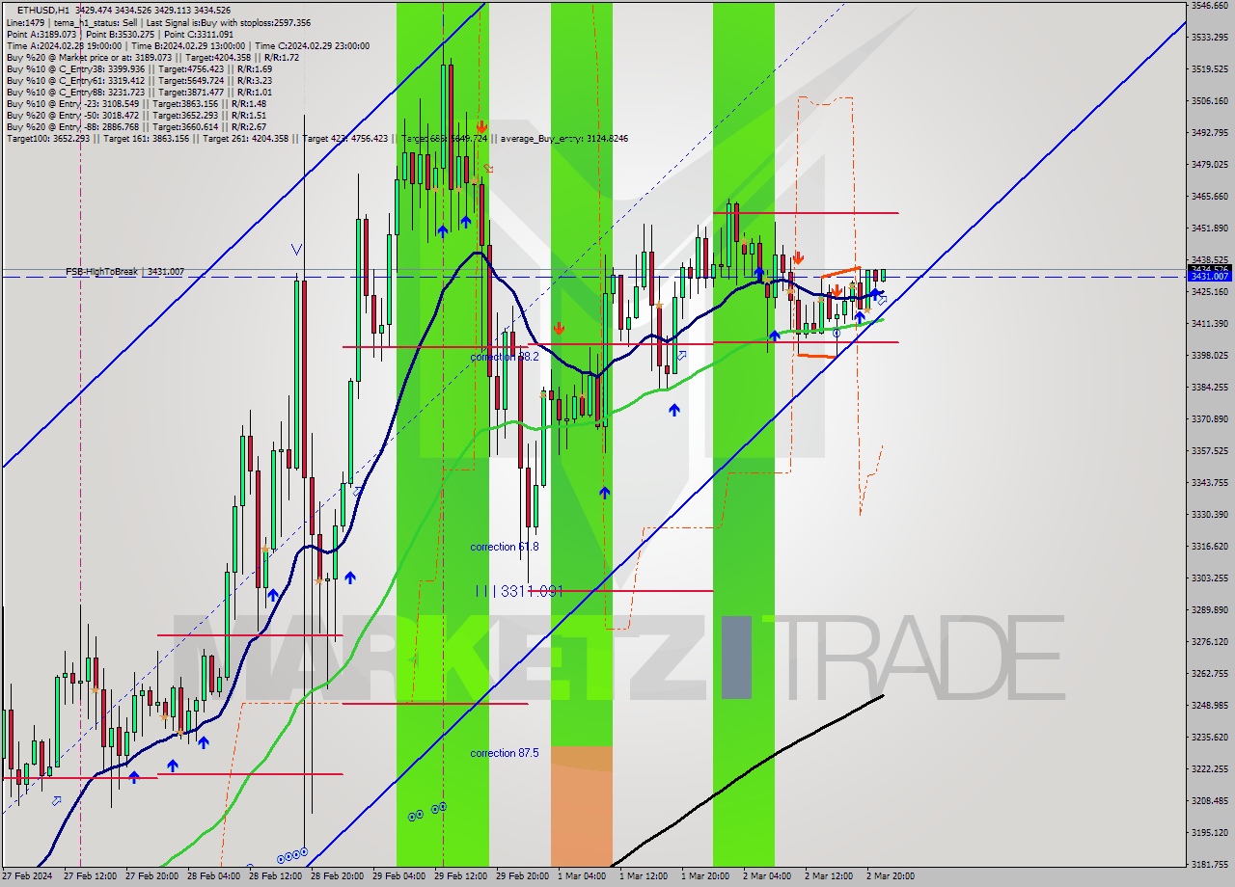Select the 'Line:1479' status text line
The width and height of the screenshot is (1235, 887).
coord(158,22)
